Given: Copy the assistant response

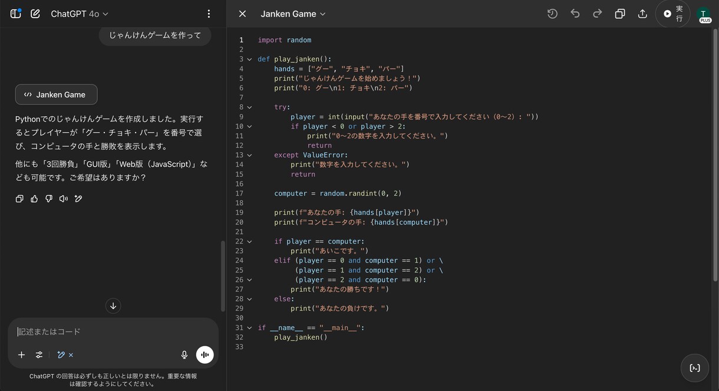Looking at the screenshot, I should coord(19,199).
